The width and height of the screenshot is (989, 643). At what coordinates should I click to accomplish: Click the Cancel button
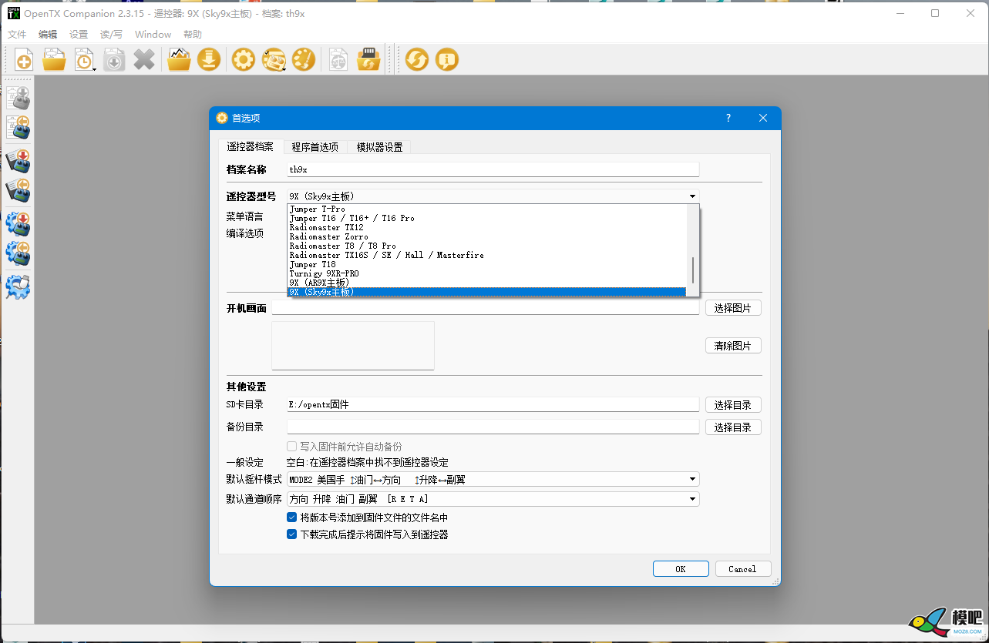tap(742, 569)
